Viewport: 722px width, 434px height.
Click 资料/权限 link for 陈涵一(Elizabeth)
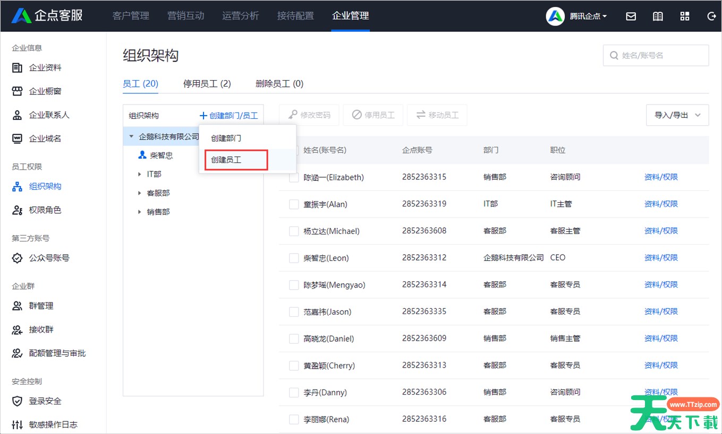click(x=661, y=177)
